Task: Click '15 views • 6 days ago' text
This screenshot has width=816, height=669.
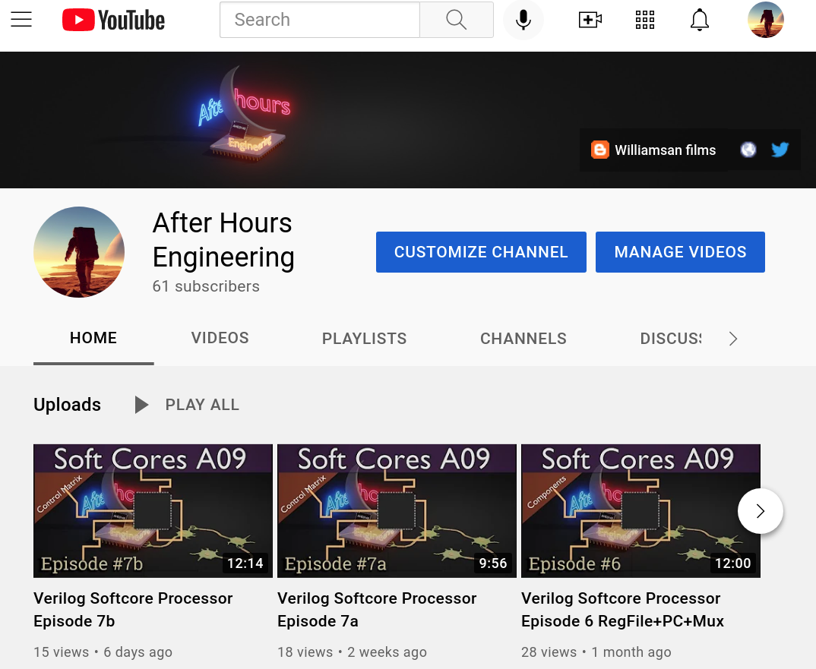Action: point(103,652)
